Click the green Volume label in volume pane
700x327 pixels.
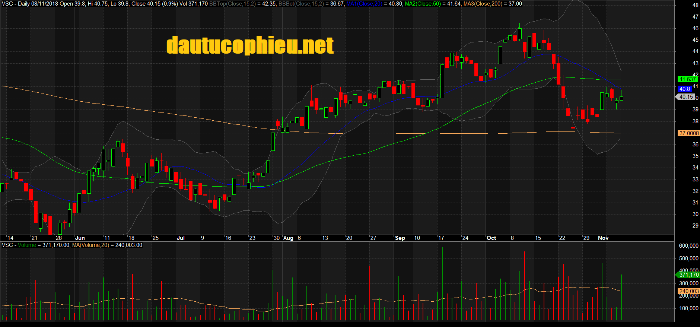pos(27,245)
